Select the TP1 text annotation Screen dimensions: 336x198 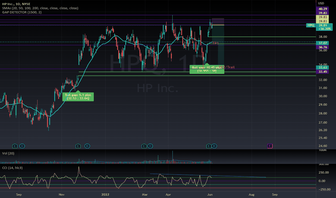pos(216,43)
